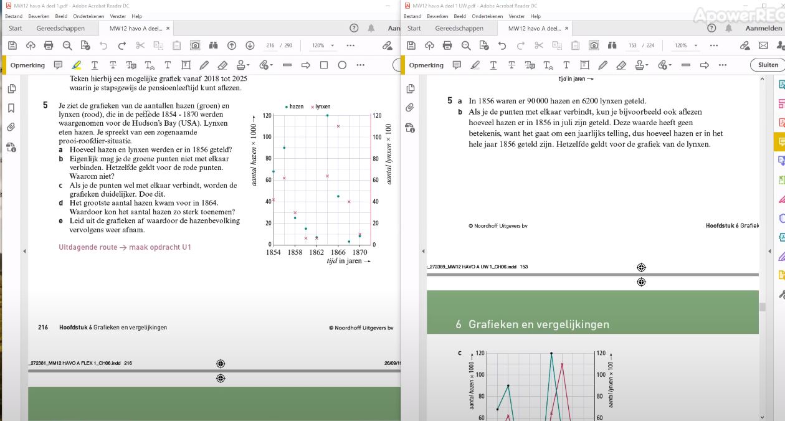Screen dimensions: 785x421
Task: Select highlighter tool in left comment toolbar
Action: (76, 65)
